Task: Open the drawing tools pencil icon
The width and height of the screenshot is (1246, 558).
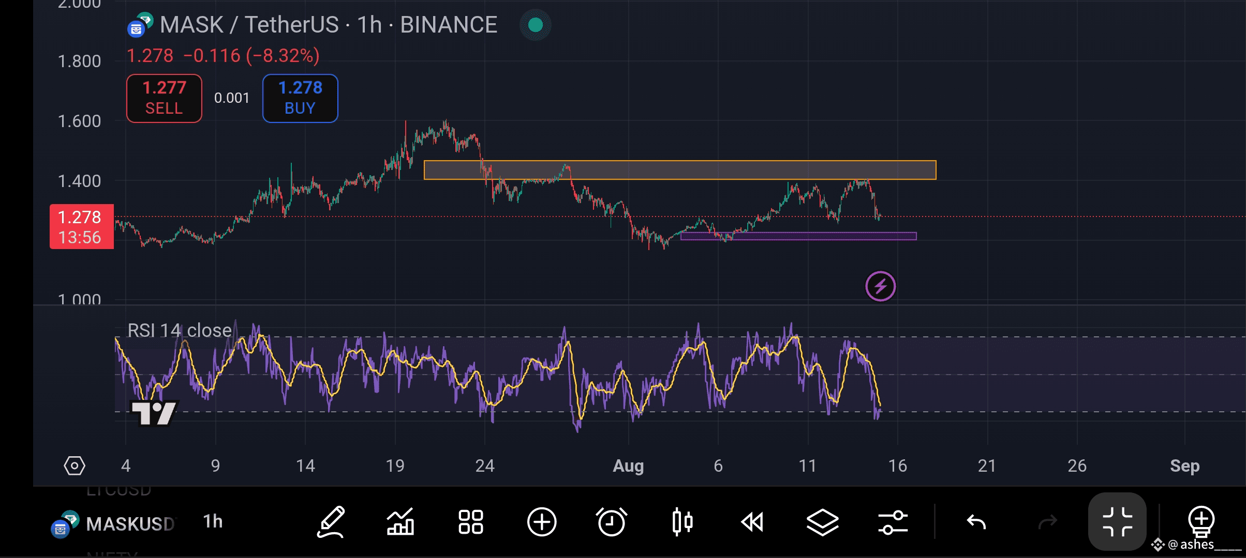Action: click(x=331, y=522)
